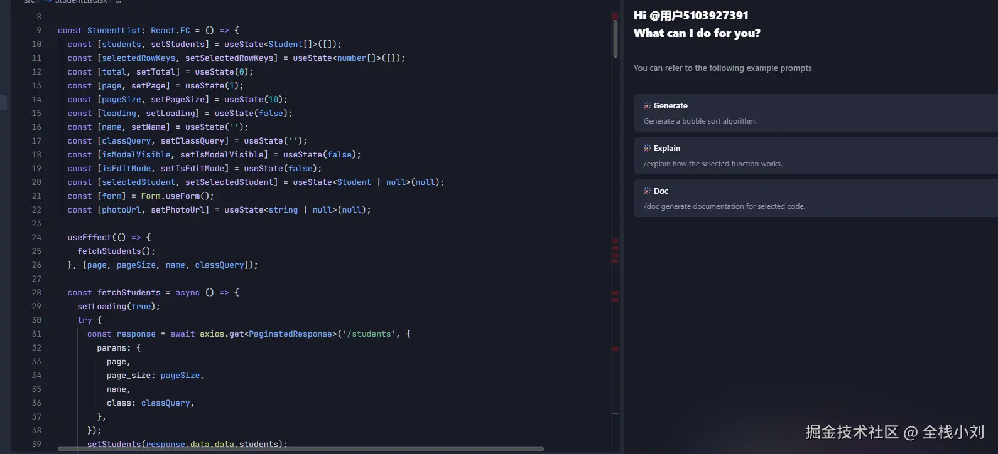Click 'setSelectedStudent' on line 20

click(x=229, y=182)
